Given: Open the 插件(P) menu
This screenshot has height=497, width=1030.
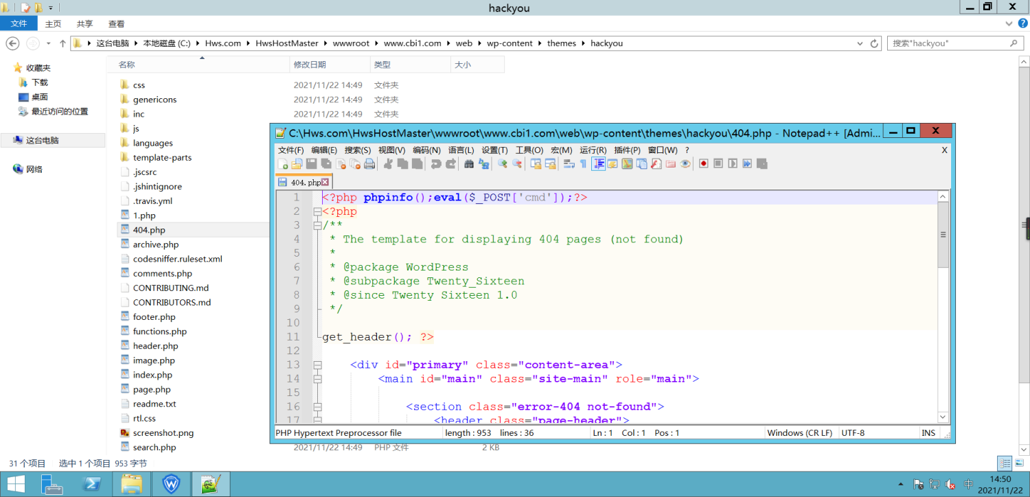Looking at the screenshot, I should pyautogui.click(x=628, y=150).
